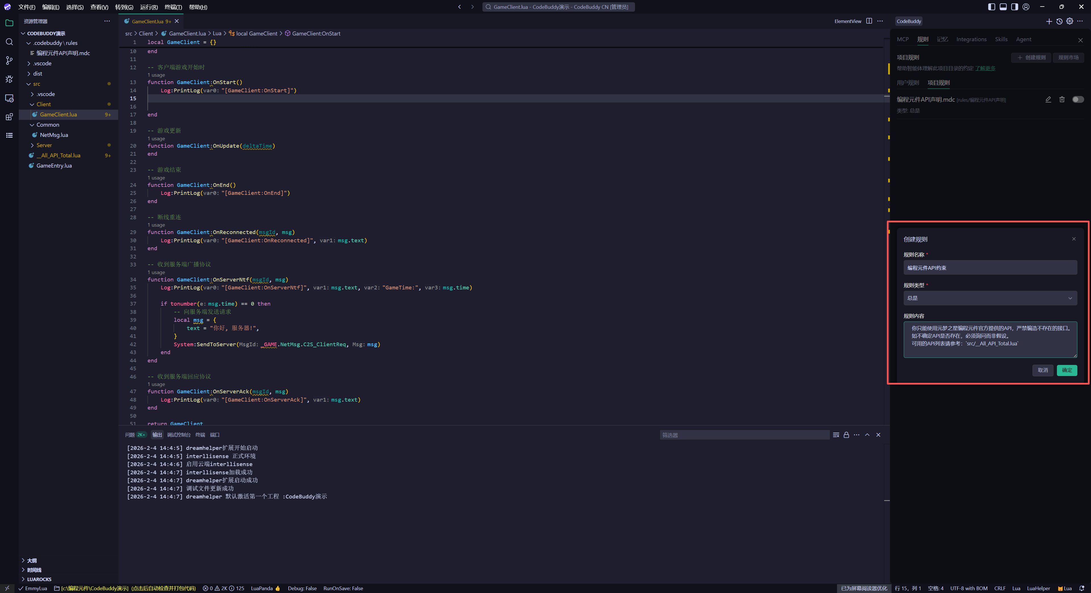Open CodeBuddy chat history clock icon
Image resolution: width=1091 pixels, height=593 pixels.
[x=1059, y=21]
